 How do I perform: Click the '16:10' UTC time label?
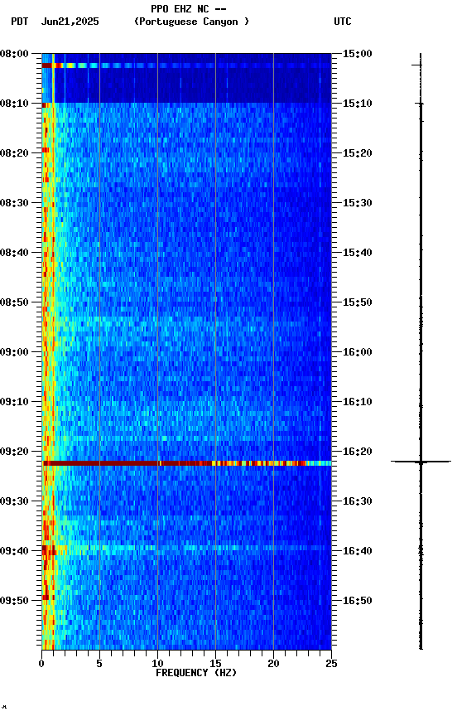click(x=358, y=402)
